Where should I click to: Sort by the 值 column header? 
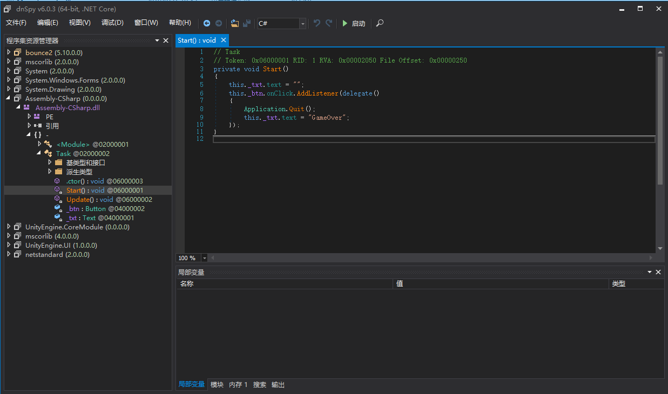pyautogui.click(x=501, y=283)
